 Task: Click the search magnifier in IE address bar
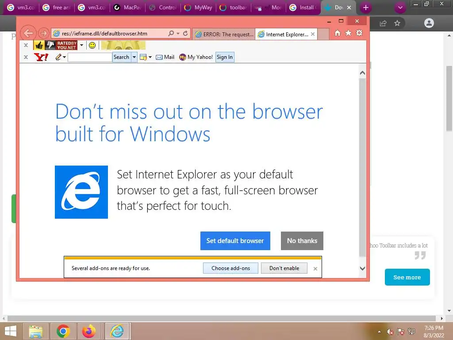171,33
